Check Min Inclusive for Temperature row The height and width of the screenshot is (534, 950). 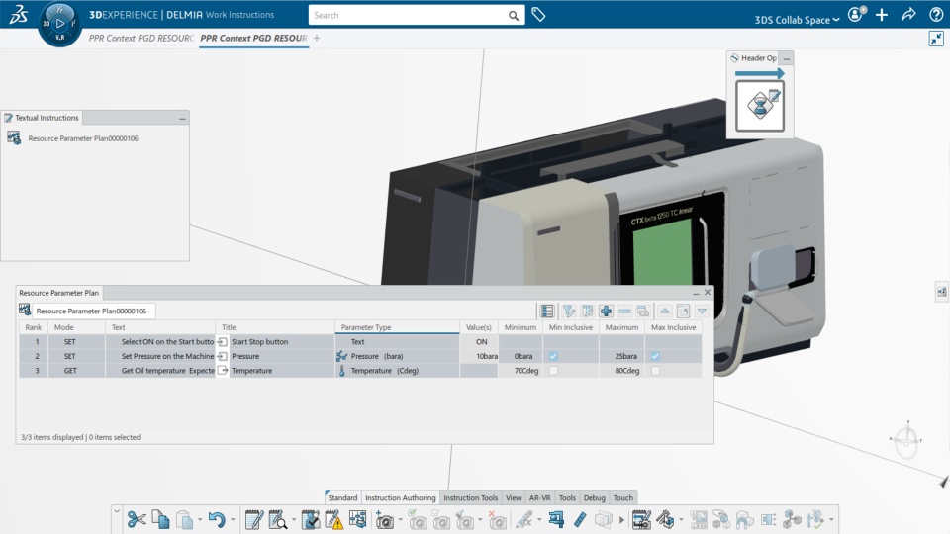(x=554, y=371)
